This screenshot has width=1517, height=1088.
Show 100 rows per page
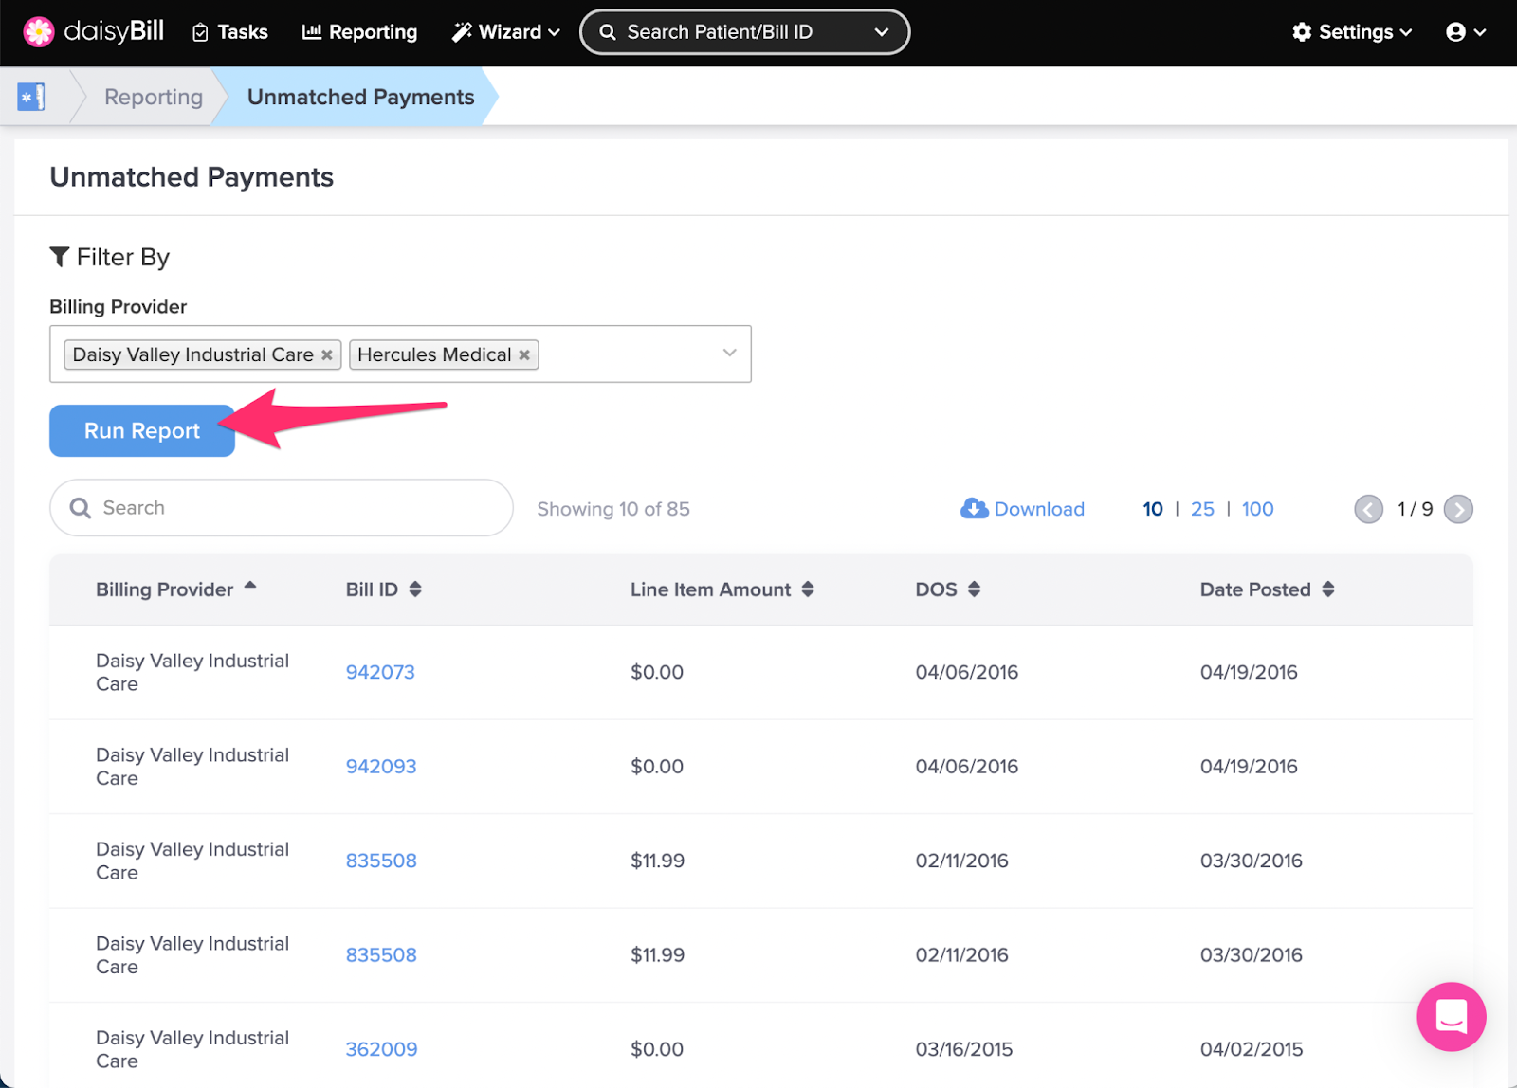[x=1258, y=509]
